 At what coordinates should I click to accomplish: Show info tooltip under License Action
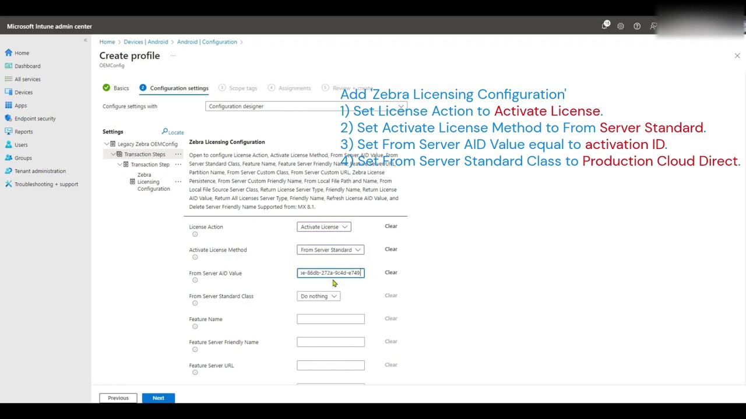pos(195,234)
